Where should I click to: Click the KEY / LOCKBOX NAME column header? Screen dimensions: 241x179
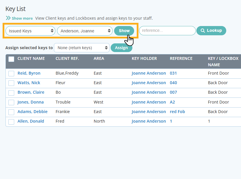point(223,62)
